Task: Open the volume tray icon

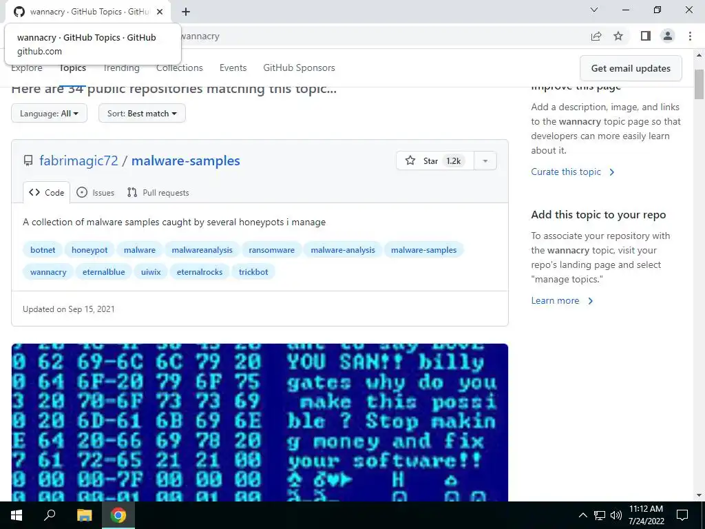Action: 616,515
